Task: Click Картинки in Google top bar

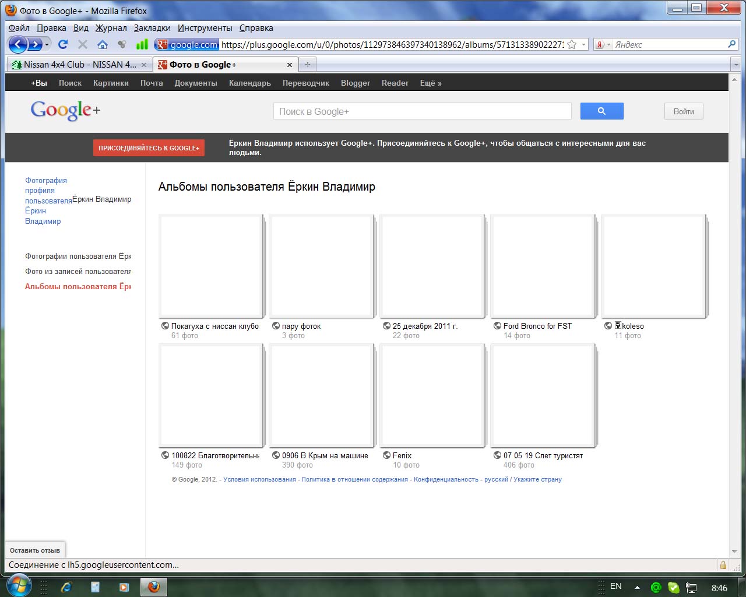Action: tap(111, 83)
